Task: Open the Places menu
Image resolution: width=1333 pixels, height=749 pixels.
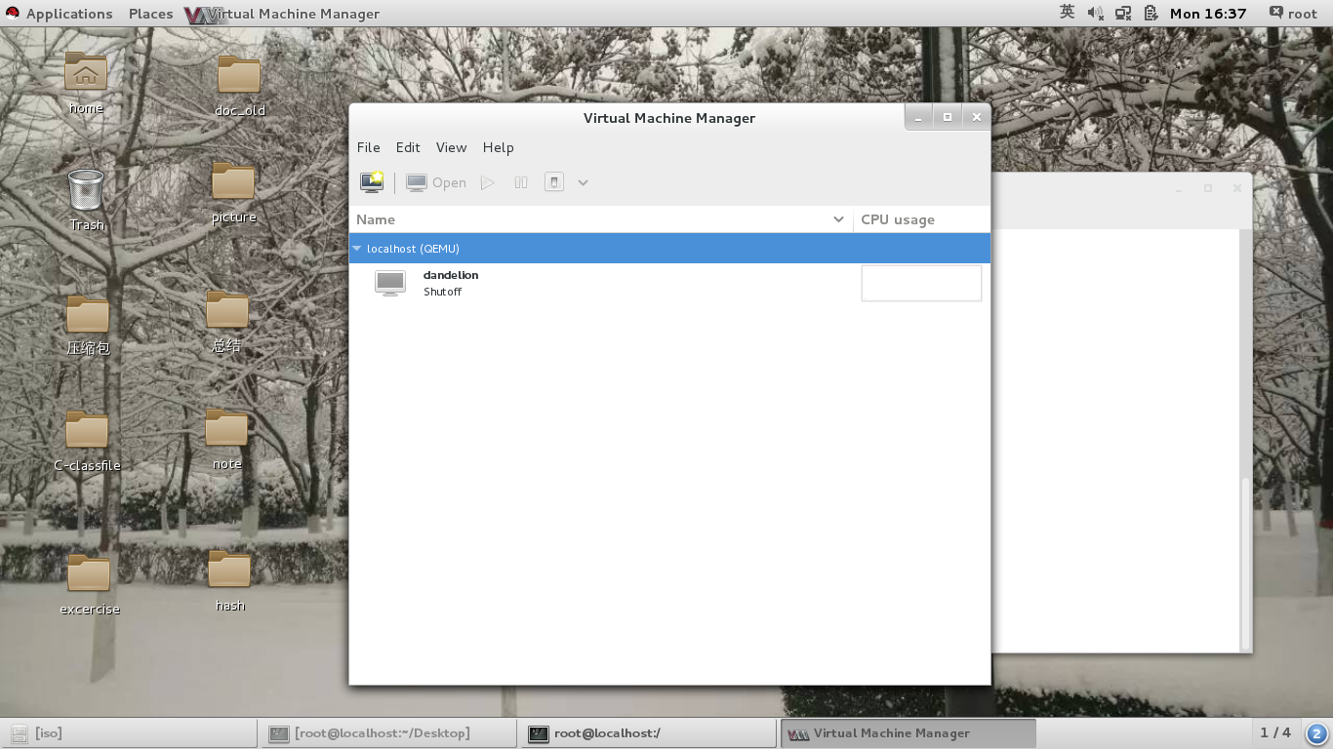Action: coord(150,14)
